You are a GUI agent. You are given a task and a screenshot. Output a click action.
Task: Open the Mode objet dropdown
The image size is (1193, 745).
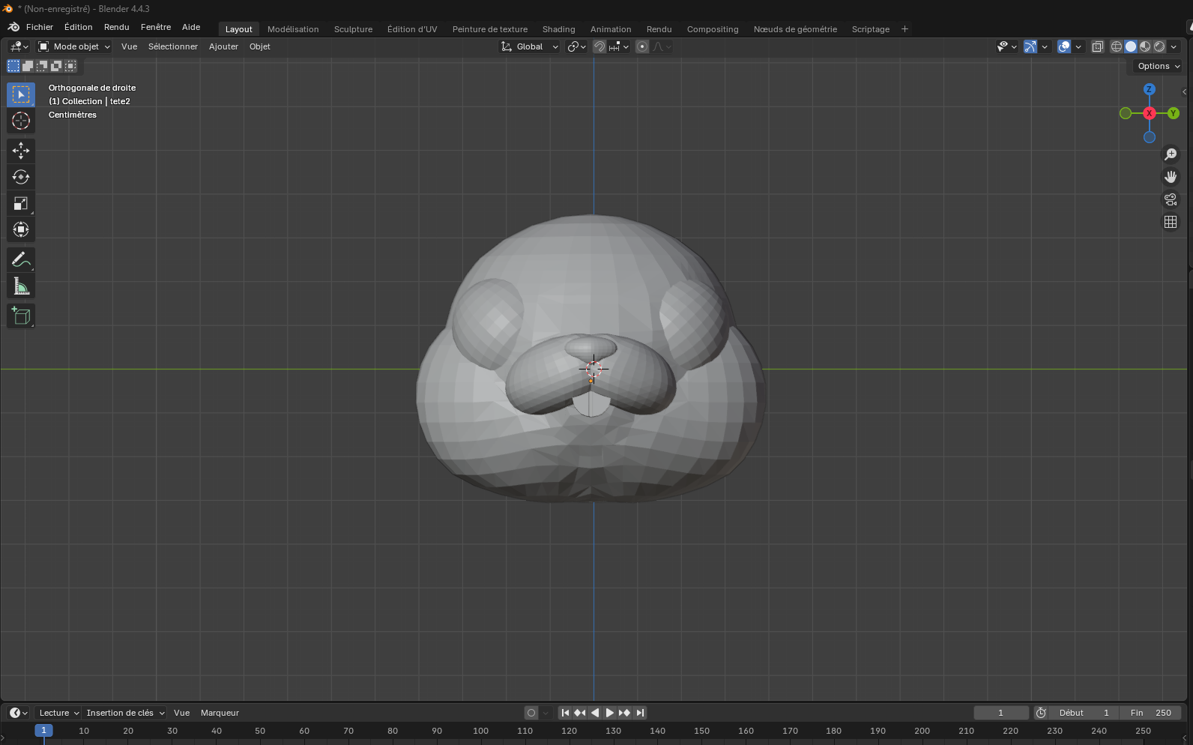[x=75, y=46]
